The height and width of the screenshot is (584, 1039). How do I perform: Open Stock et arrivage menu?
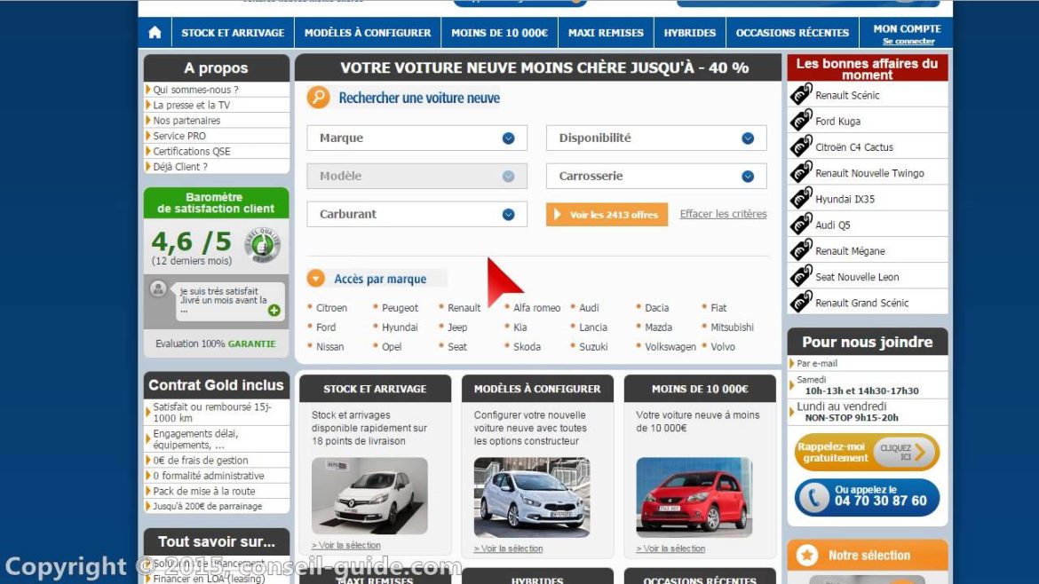233,33
